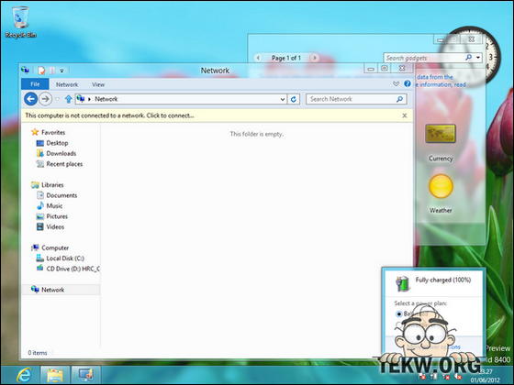The height and width of the screenshot is (385, 514).
Task: Open Explorer Help question mark icon
Action: 408,83
